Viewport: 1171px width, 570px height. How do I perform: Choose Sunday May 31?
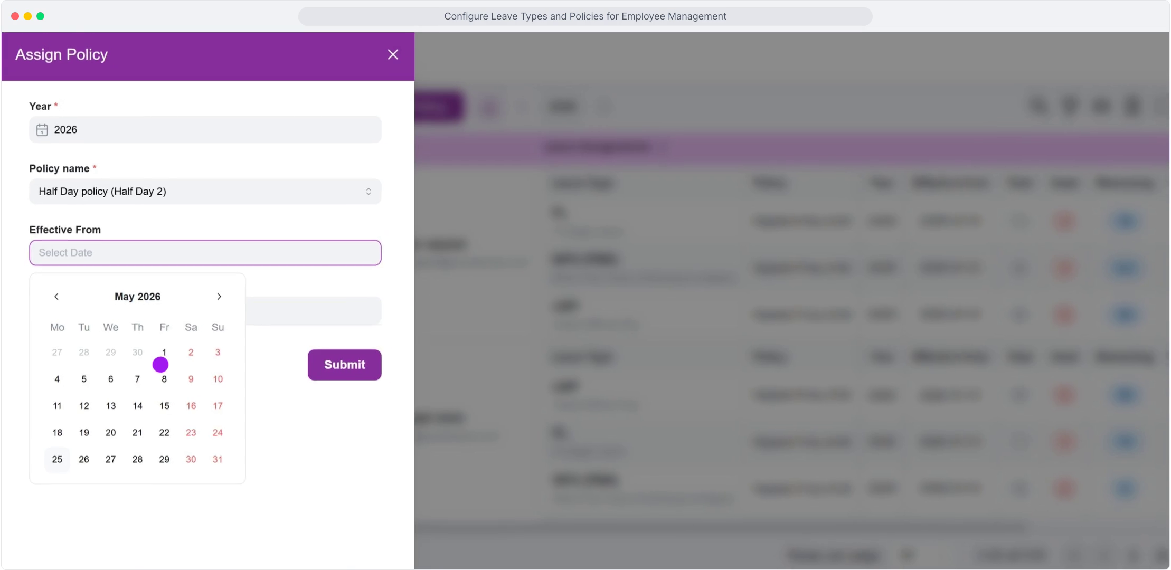[218, 460]
